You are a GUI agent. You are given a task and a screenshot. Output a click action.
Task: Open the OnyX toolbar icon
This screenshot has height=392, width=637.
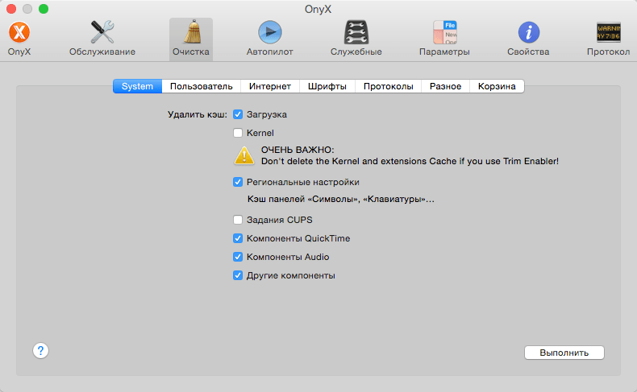pos(19,32)
